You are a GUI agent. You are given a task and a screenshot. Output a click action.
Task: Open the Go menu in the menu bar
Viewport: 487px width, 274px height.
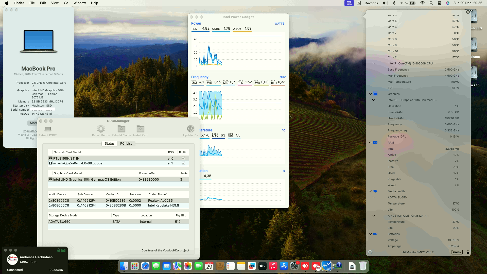click(x=66, y=3)
